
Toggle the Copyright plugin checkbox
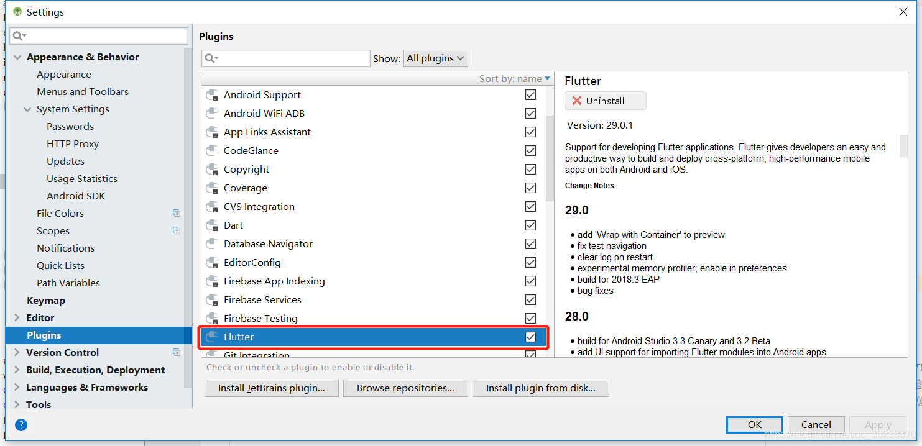point(530,170)
